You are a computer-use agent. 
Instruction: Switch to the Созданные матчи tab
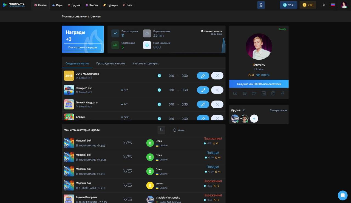[77, 63]
